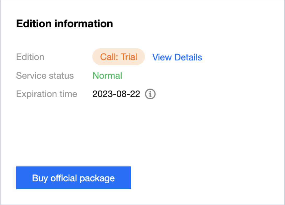The width and height of the screenshot is (285, 205).
Task: Click the Buy official package button
Action: [73, 178]
